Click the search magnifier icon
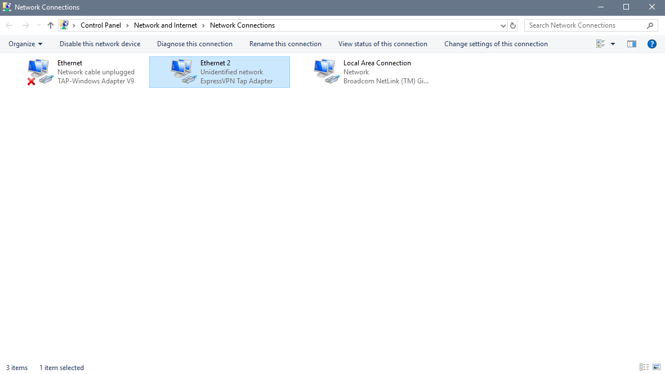This screenshot has width=665, height=374. (x=650, y=25)
